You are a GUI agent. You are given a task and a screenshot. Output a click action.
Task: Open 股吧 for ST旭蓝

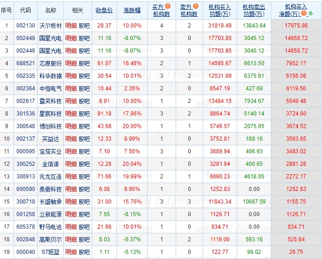(84, 252)
